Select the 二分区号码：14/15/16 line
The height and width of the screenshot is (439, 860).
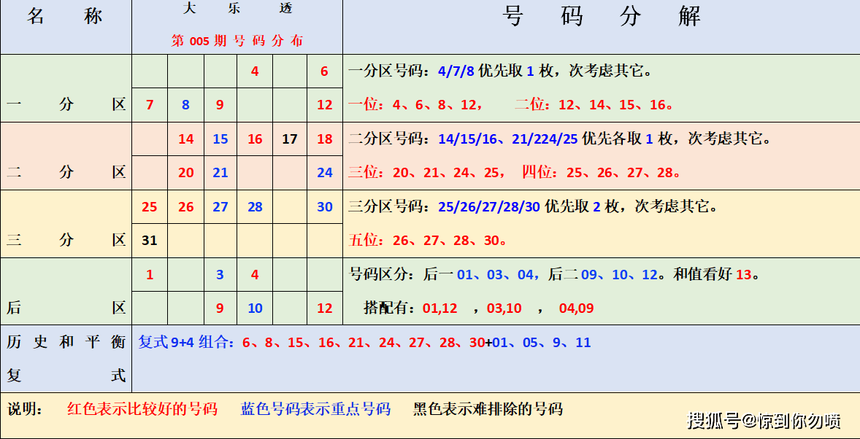pyautogui.click(x=559, y=139)
